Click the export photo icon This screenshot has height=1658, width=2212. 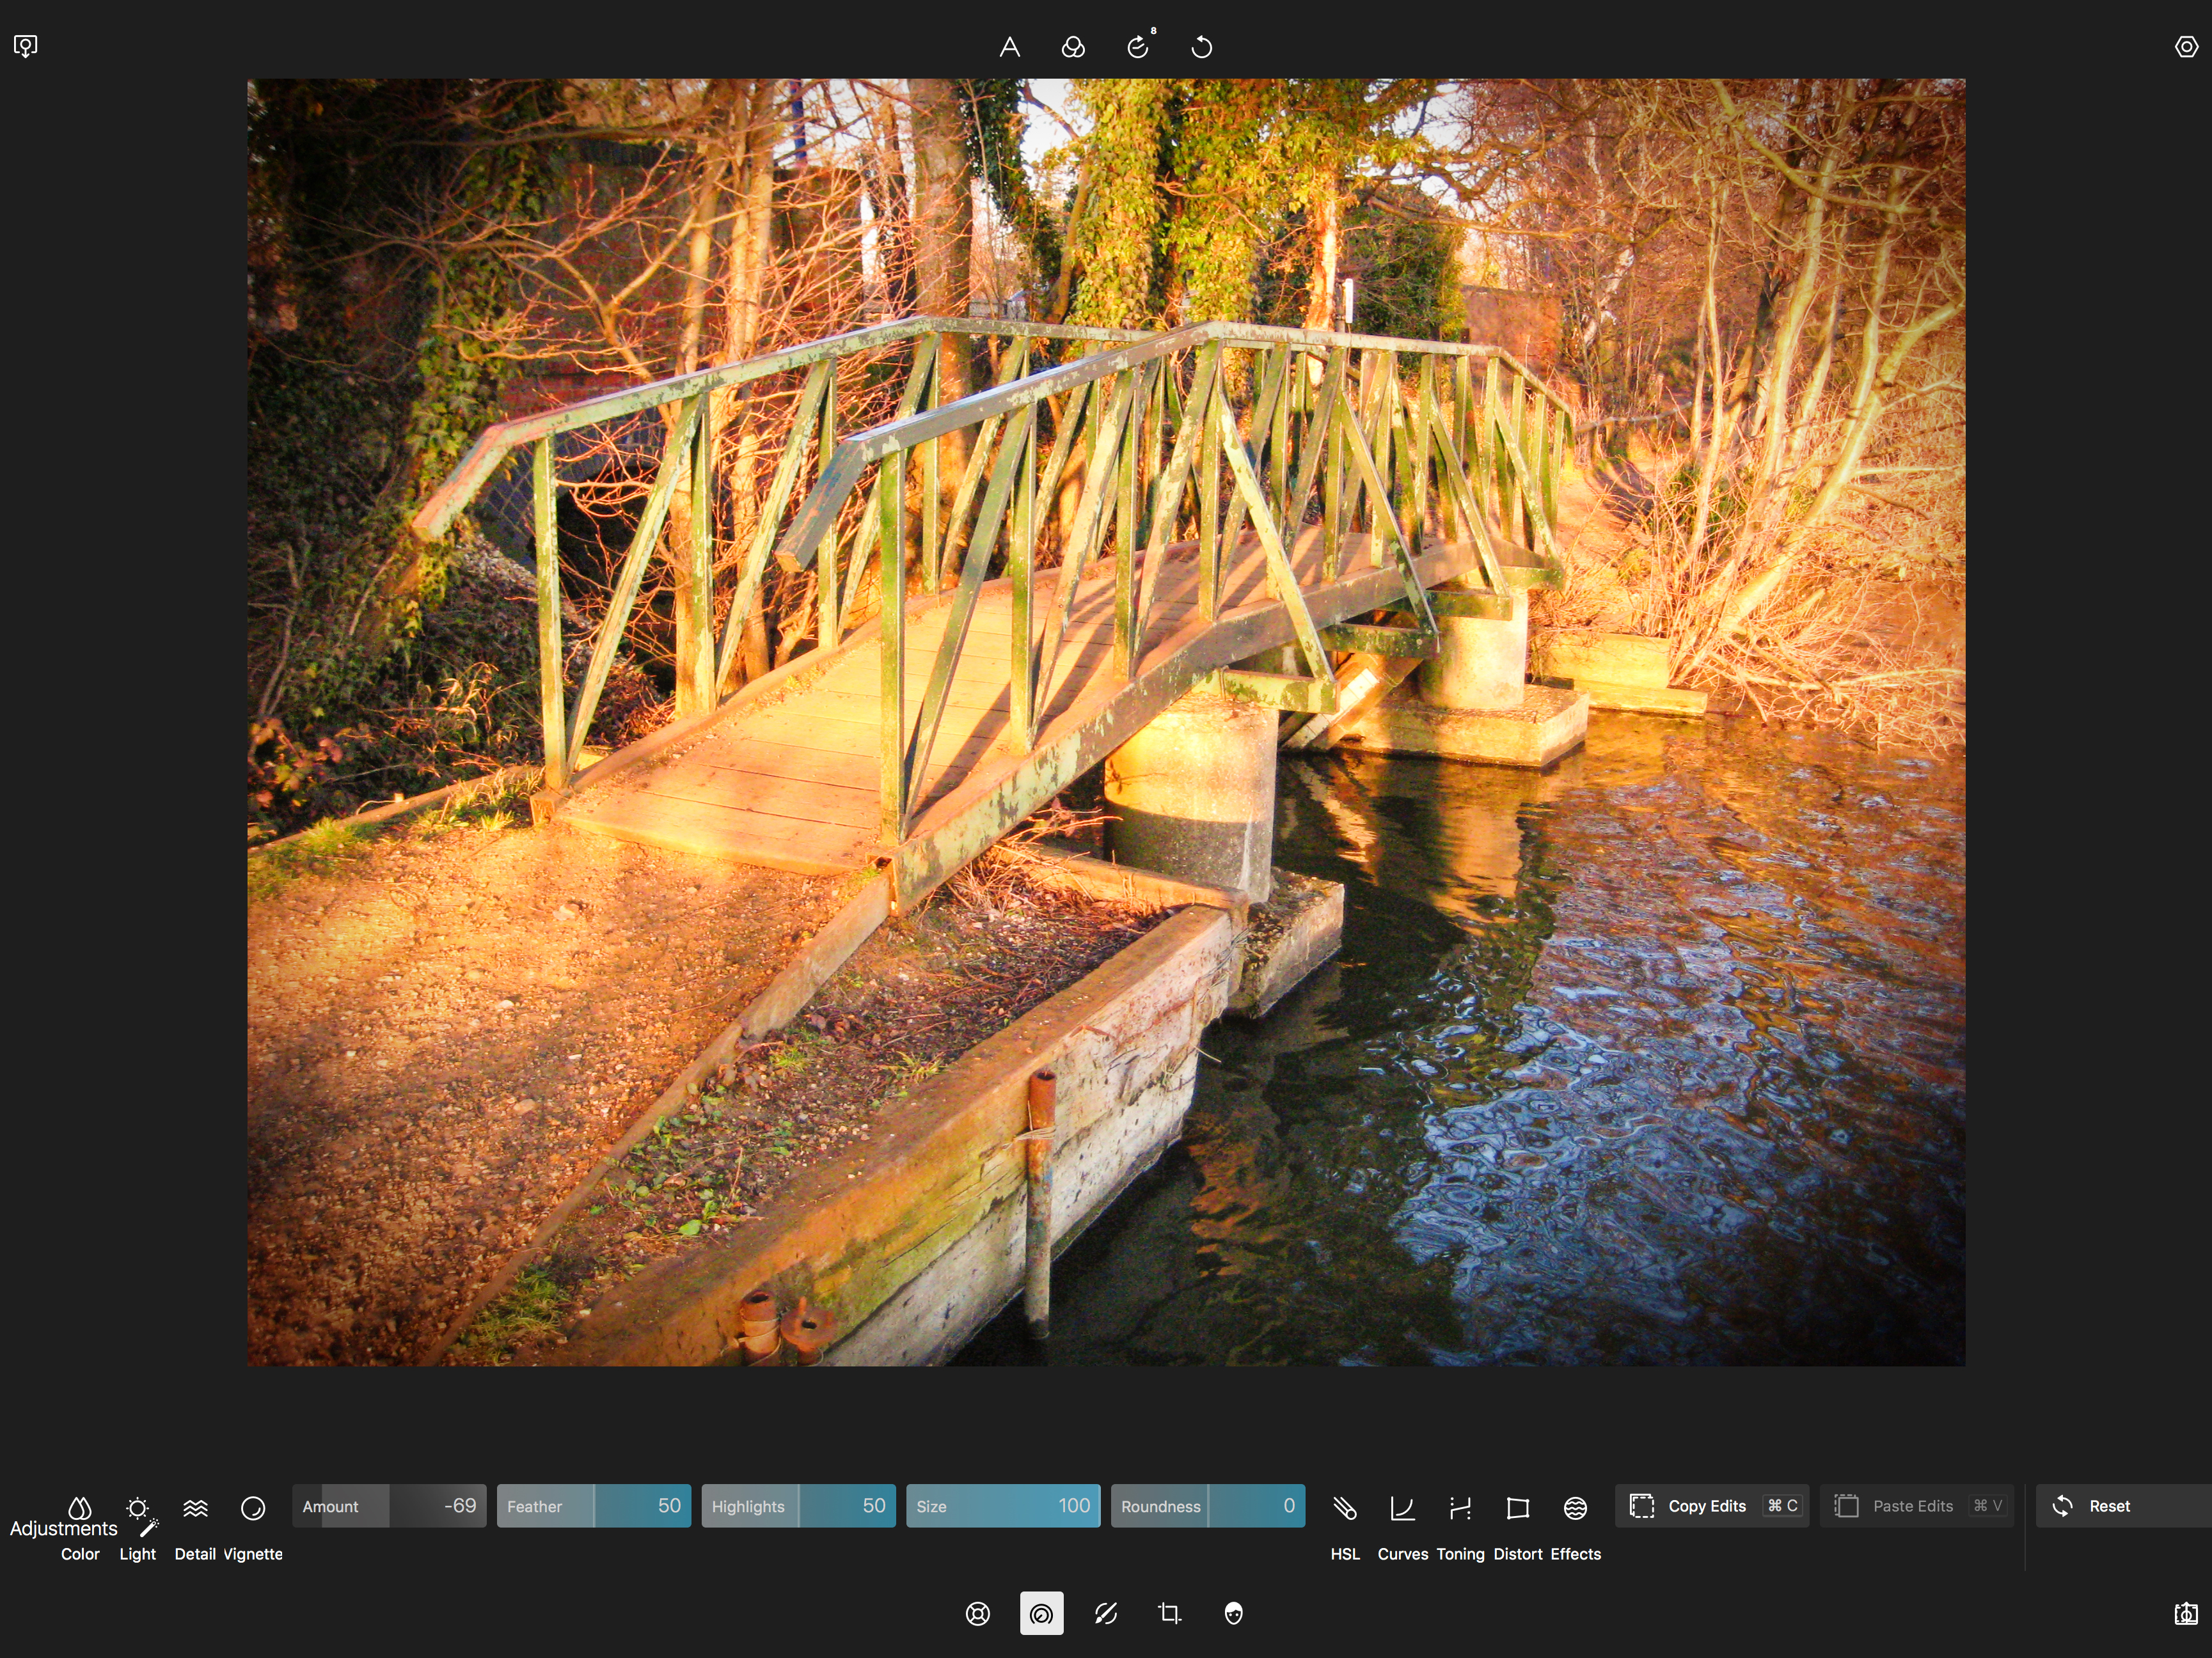pos(2186,1613)
